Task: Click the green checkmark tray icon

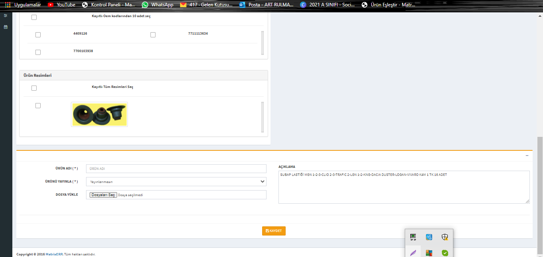Action: [445, 253]
